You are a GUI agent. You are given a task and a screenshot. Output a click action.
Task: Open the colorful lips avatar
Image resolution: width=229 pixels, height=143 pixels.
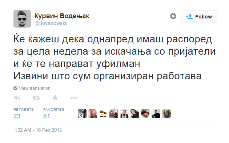point(145,114)
